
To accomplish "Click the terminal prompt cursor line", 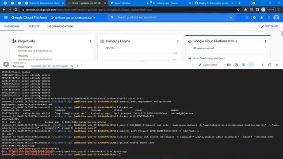I will pos(61,155).
